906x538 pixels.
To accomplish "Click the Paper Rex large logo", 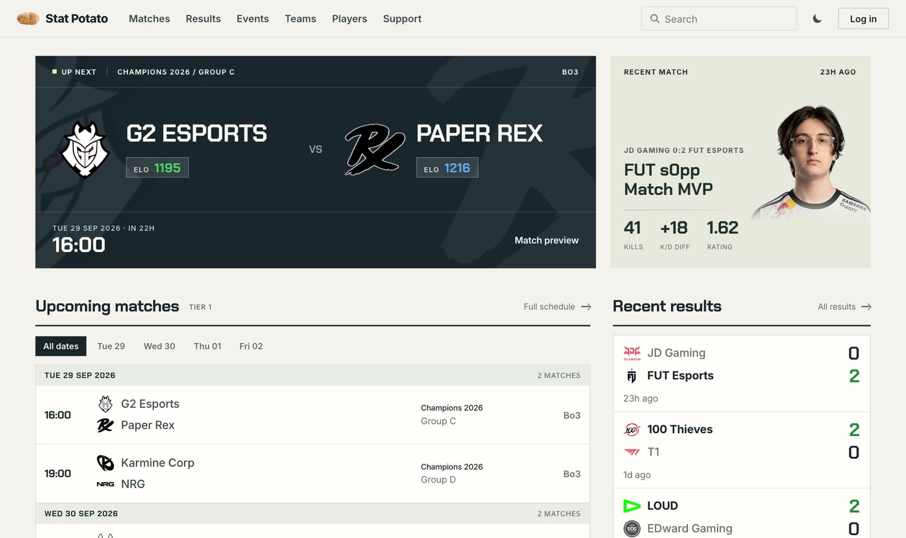I will pos(375,150).
